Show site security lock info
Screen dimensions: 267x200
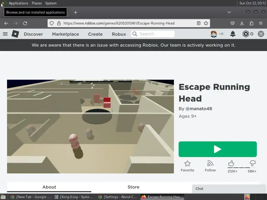tap(59, 23)
